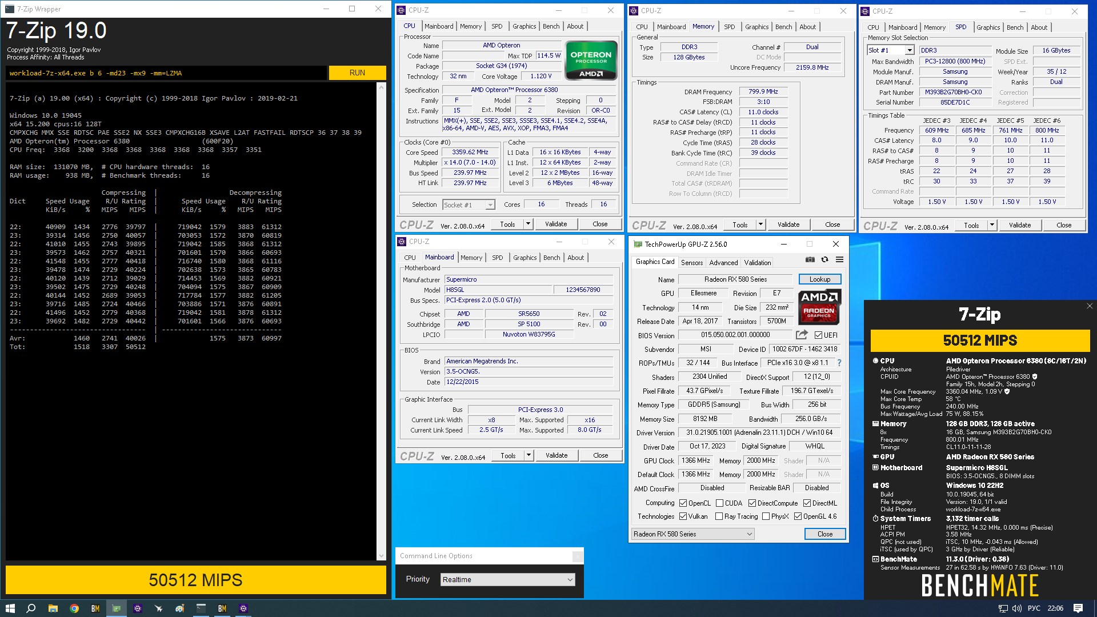Open the Validation tab in GPU-Z
Viewport: 1097px width, 617px height.
(758, 263)
